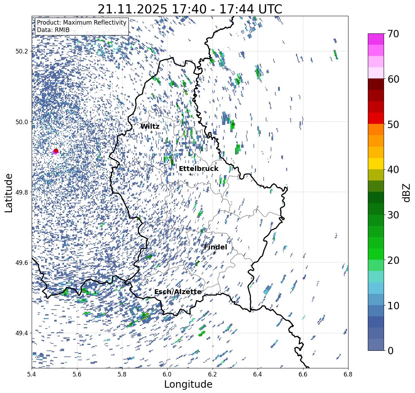Screen dimensions: 415x393
Task: Click the "Longitude" axis label
Action: 188,384
